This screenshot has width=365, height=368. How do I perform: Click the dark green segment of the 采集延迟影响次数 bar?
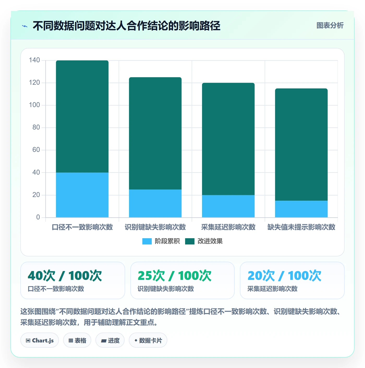pyautogui.click(x=228, y=139)
